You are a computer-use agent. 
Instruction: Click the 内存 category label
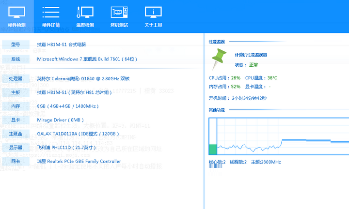point(16,106)
